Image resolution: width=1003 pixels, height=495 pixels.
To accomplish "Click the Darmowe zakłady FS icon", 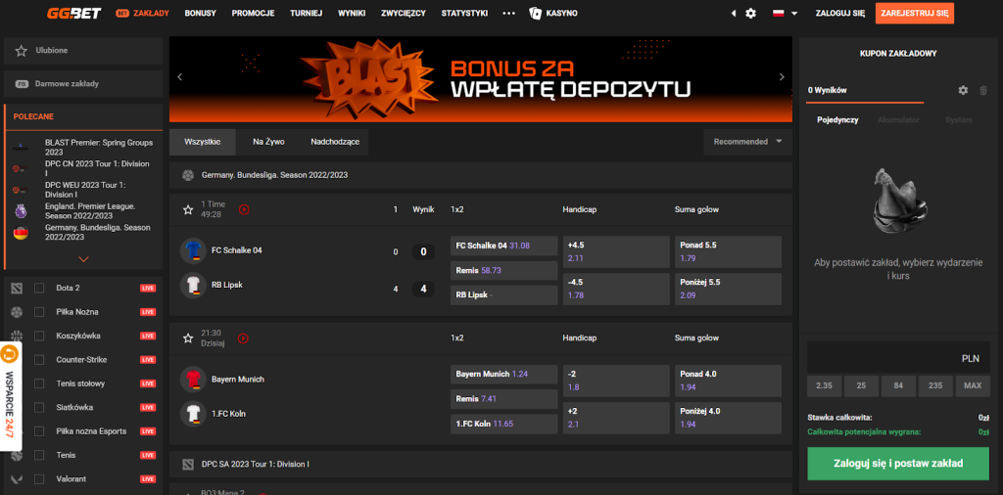I will click(x=22, y=84).
